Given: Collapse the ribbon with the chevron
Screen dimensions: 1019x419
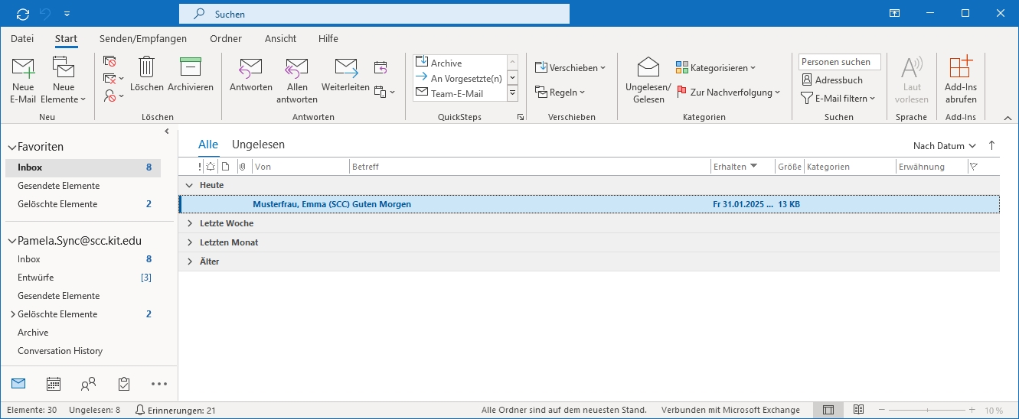Looking at the screenshot, I should coord(1008,117).
